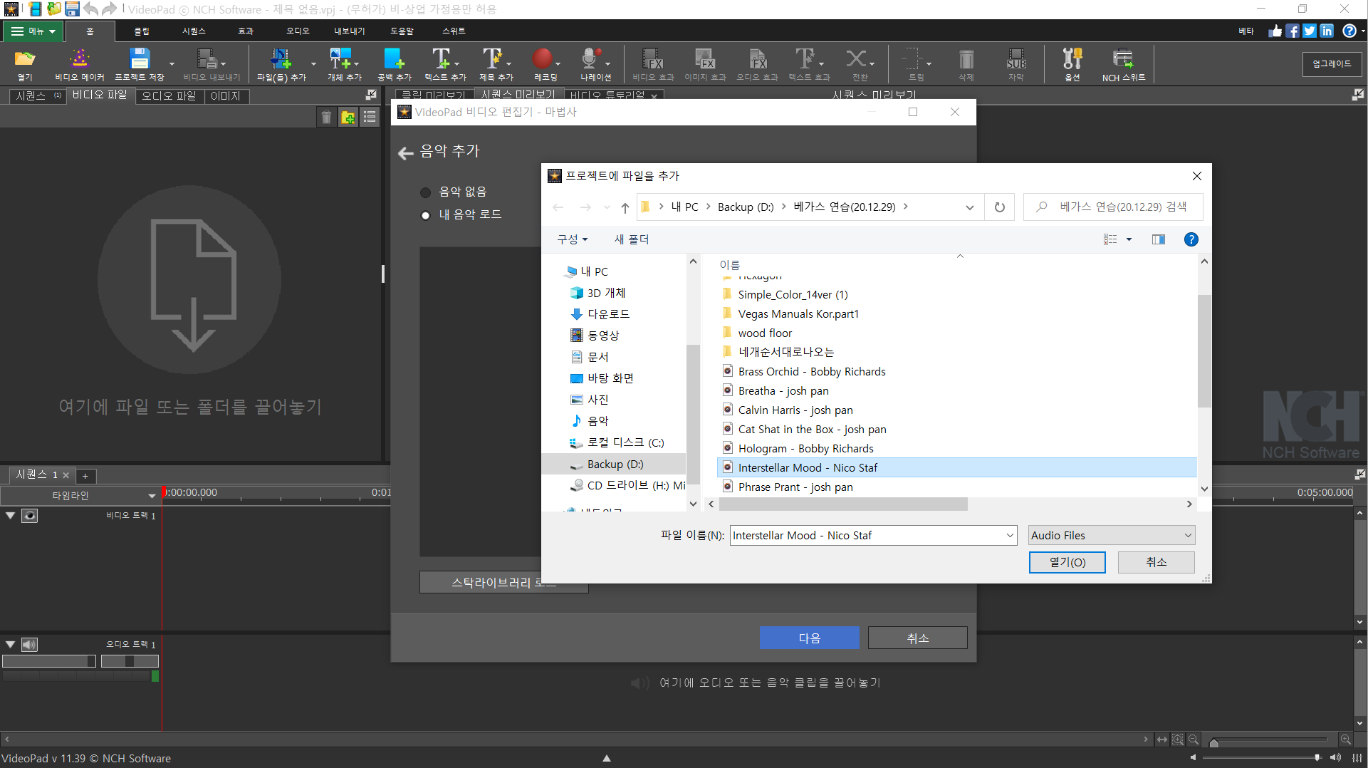Select the file Hologram - Bobby Richards

[x=805, y=449]
